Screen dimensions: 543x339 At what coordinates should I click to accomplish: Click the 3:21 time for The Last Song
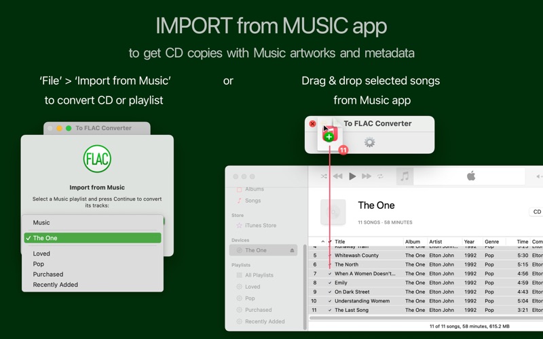(x=523, y=311)
